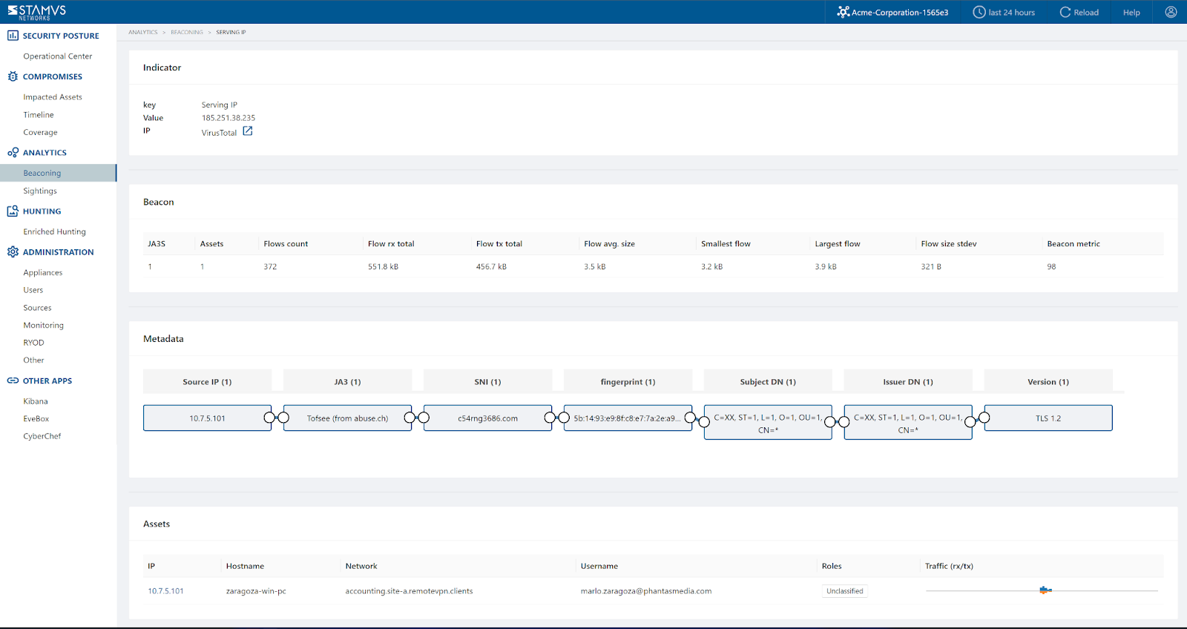
Task: Open Enriched Hunting
Action: [x=54, y=232]
